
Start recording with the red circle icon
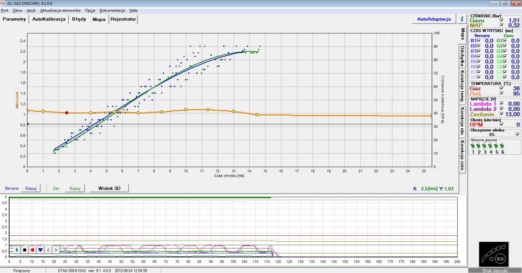(32, 250)
